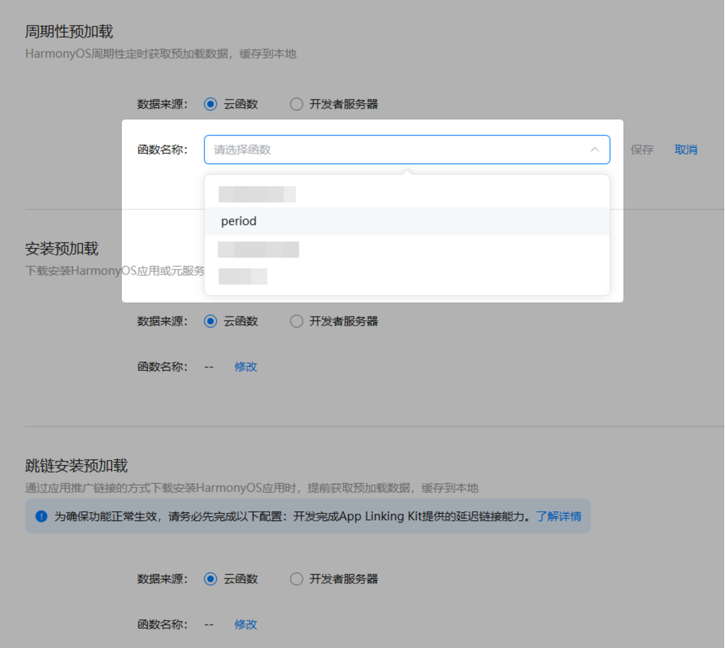Open the 了解详情 link
The image size is (725, 648).
click(x=558, y=516)
